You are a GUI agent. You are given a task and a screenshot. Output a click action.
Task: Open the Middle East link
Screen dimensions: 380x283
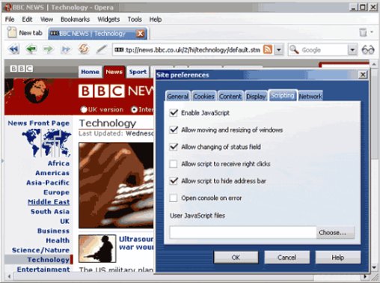pyautogui.click(x=49, y=202)
